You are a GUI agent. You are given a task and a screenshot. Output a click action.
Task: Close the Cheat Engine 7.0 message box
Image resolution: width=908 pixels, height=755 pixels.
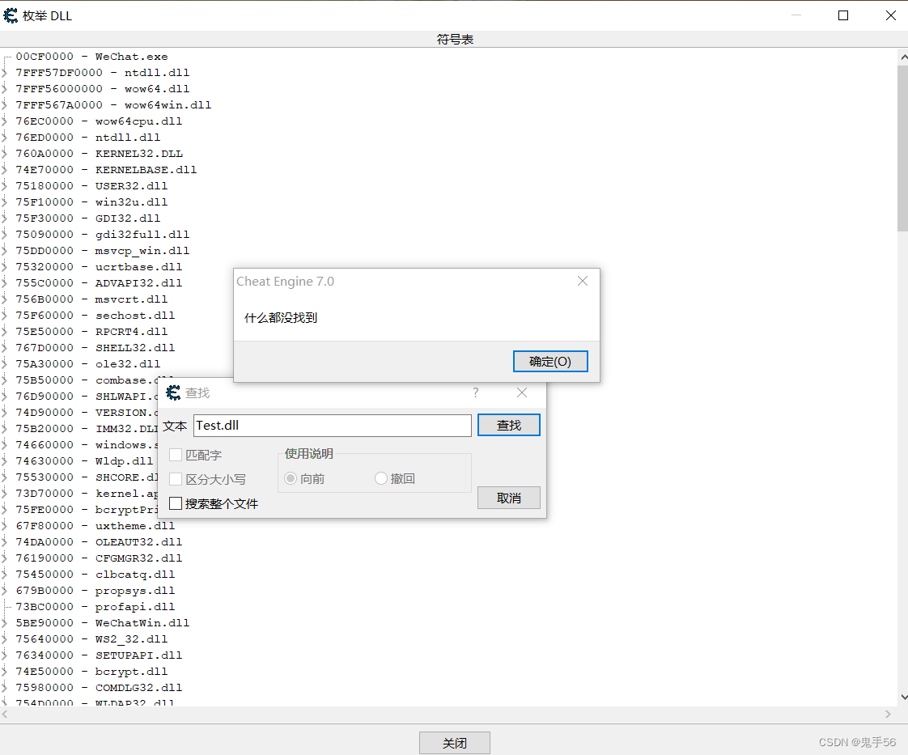583,281
